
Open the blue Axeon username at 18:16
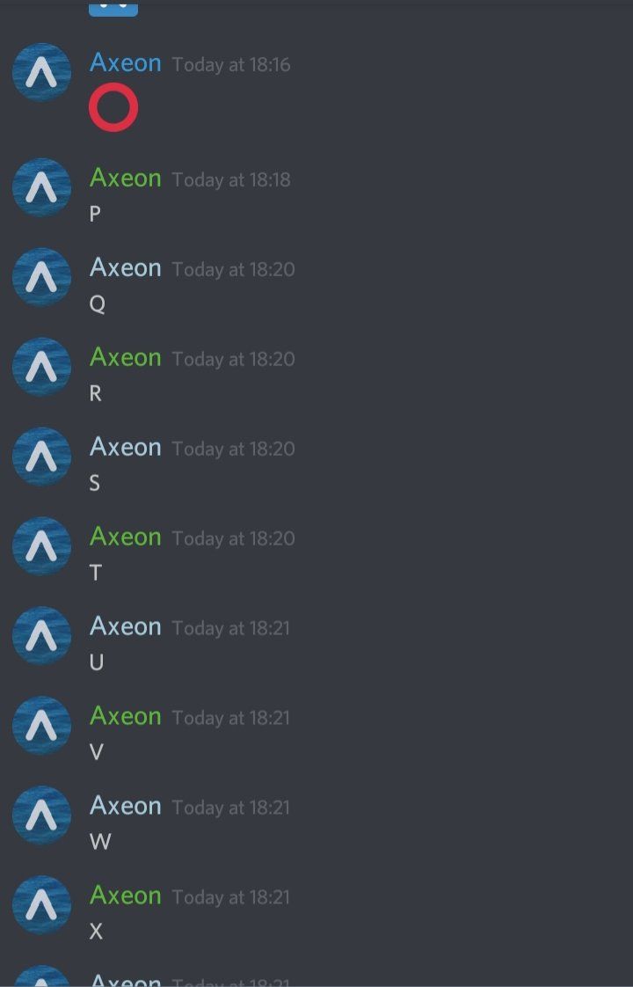(x=126, y=63)
